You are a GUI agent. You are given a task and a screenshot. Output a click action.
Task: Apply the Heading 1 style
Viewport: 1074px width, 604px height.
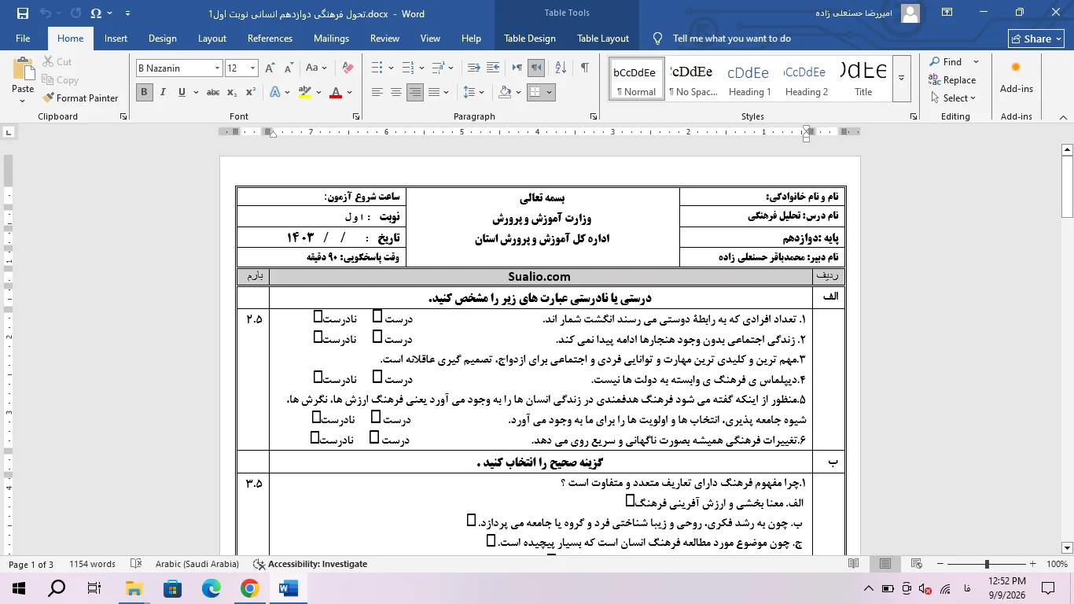[x=748, y=78]
